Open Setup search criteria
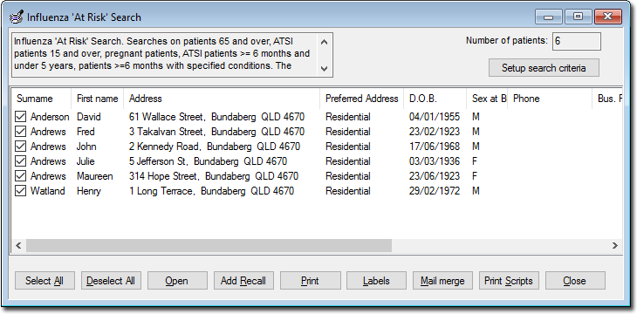The height and width of the screenshot is (314, 637). point(544,68)
